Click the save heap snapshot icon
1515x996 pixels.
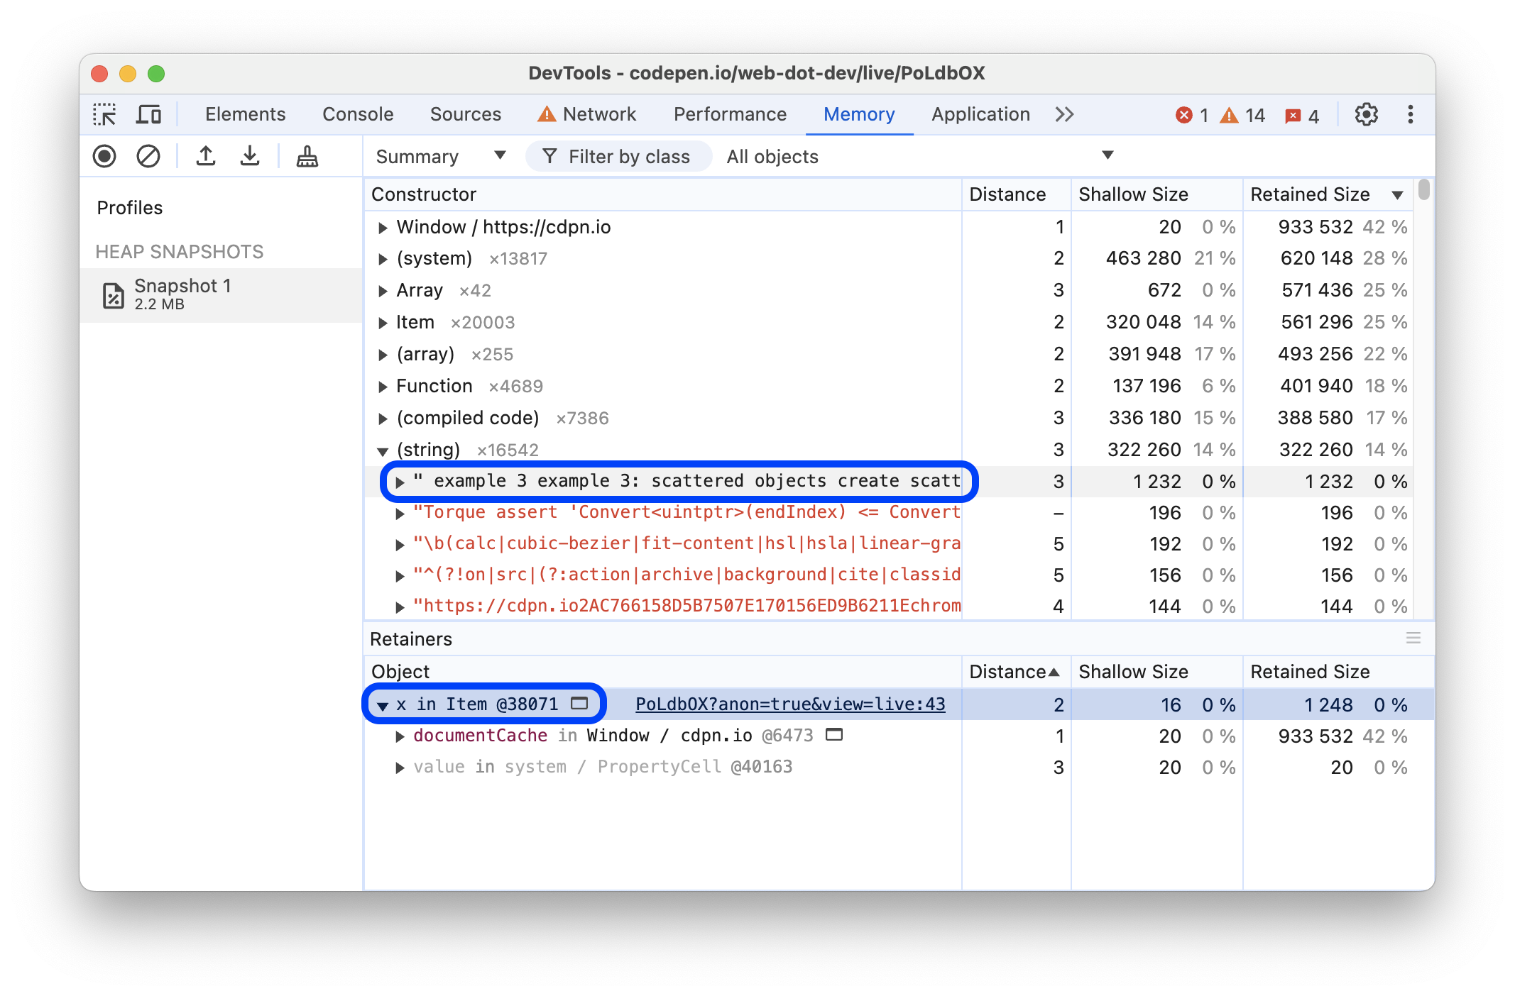(x=248, y=157)
